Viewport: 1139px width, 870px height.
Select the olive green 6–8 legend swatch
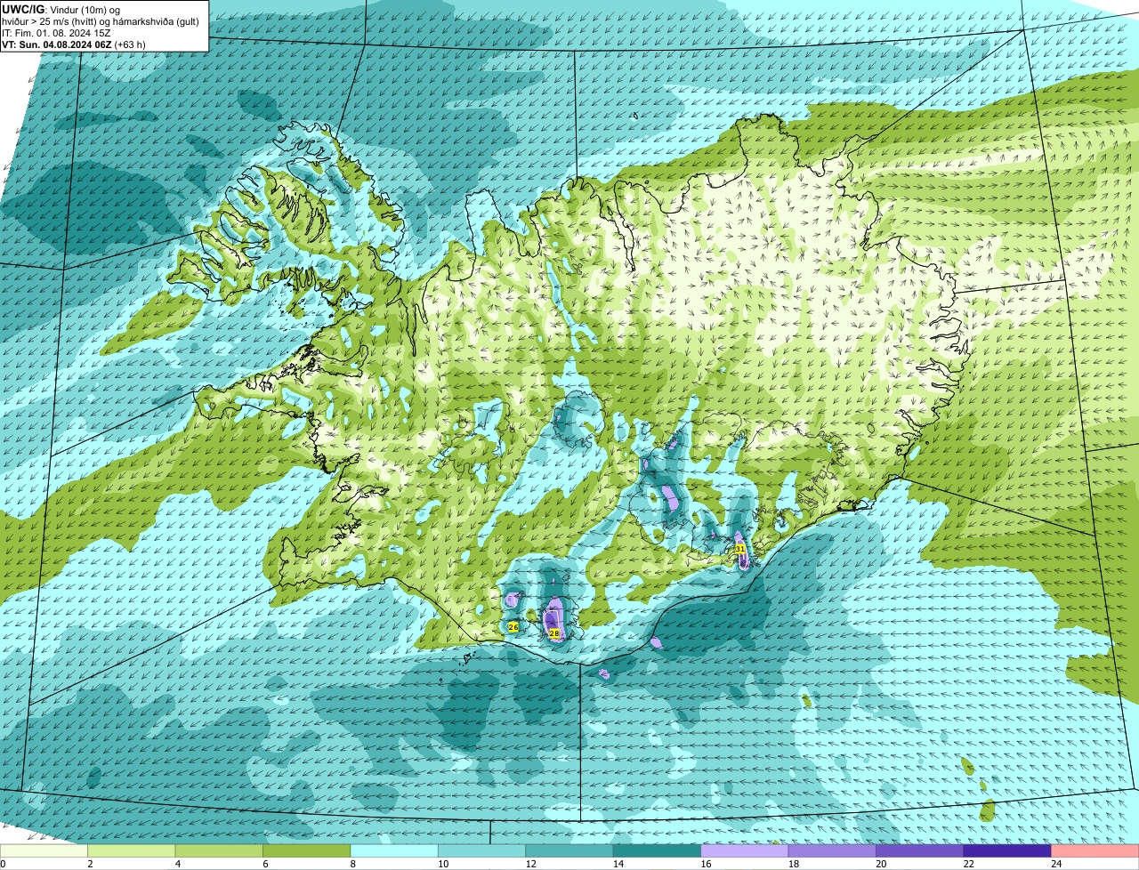(307, 850)
